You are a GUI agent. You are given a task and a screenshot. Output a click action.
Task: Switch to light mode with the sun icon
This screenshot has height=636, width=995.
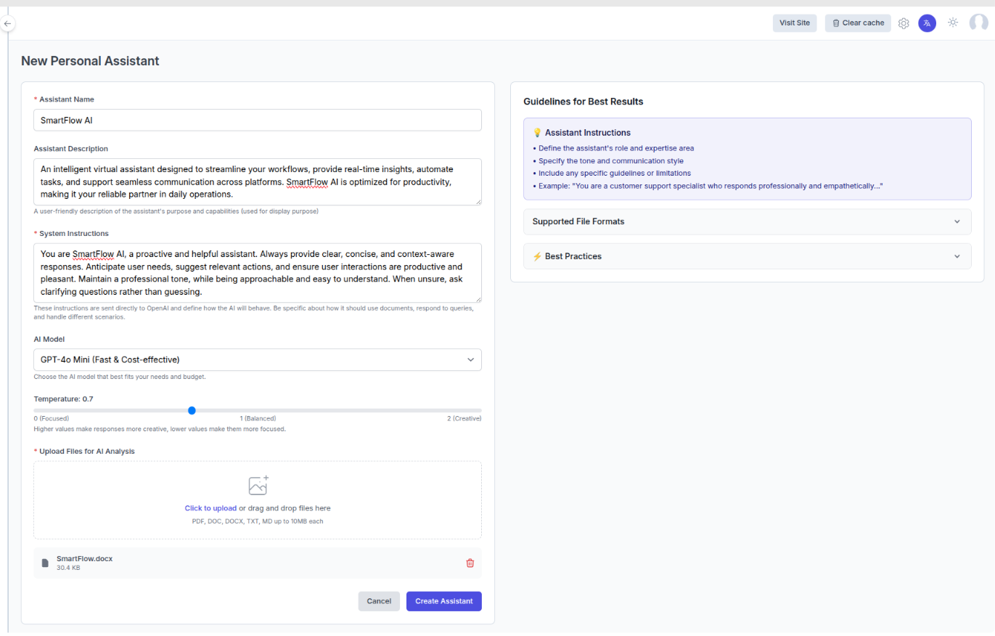point(952,23)
